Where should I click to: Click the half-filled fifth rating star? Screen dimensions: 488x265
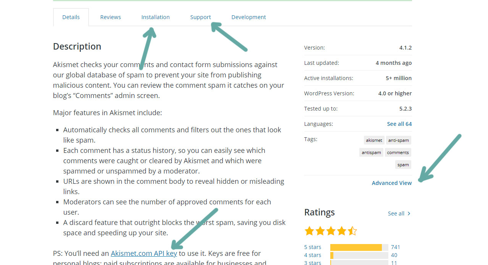click(352, 231)
